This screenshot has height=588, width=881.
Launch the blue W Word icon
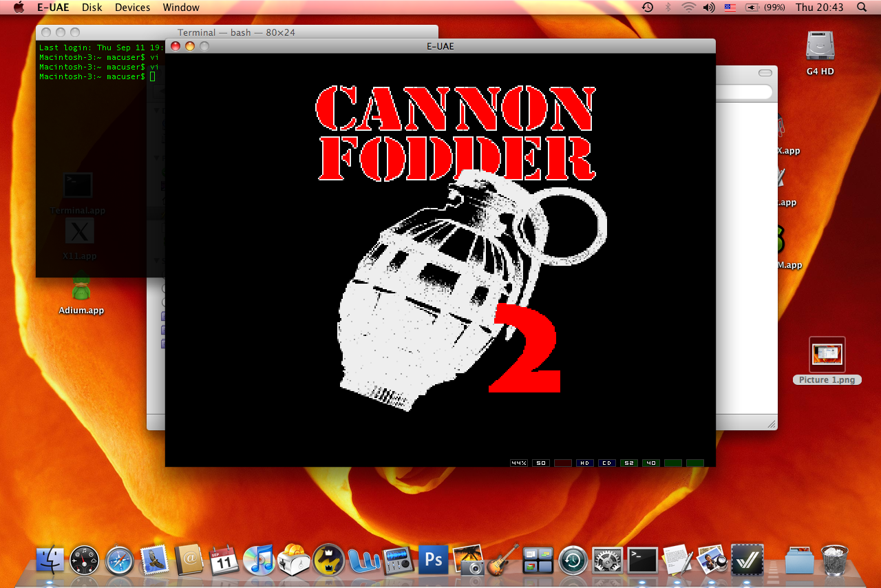tap(363, 560)
